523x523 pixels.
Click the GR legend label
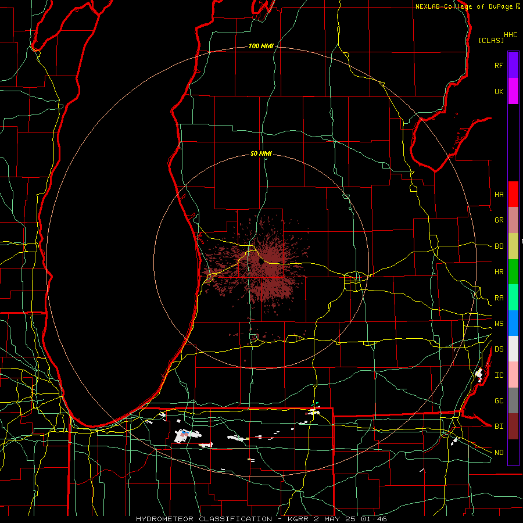[499, 220]
